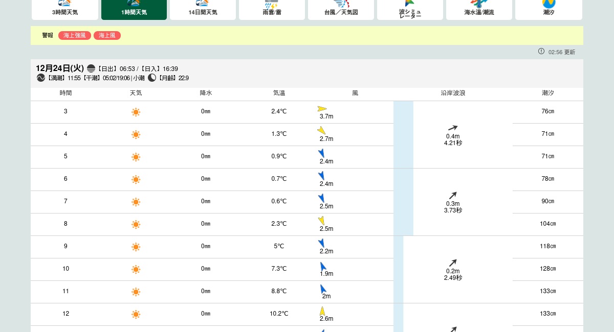Screen dimensions: 614x332
Task: Click the yellow wind arrow at 3.7m
Action: [x=322, y=109]
